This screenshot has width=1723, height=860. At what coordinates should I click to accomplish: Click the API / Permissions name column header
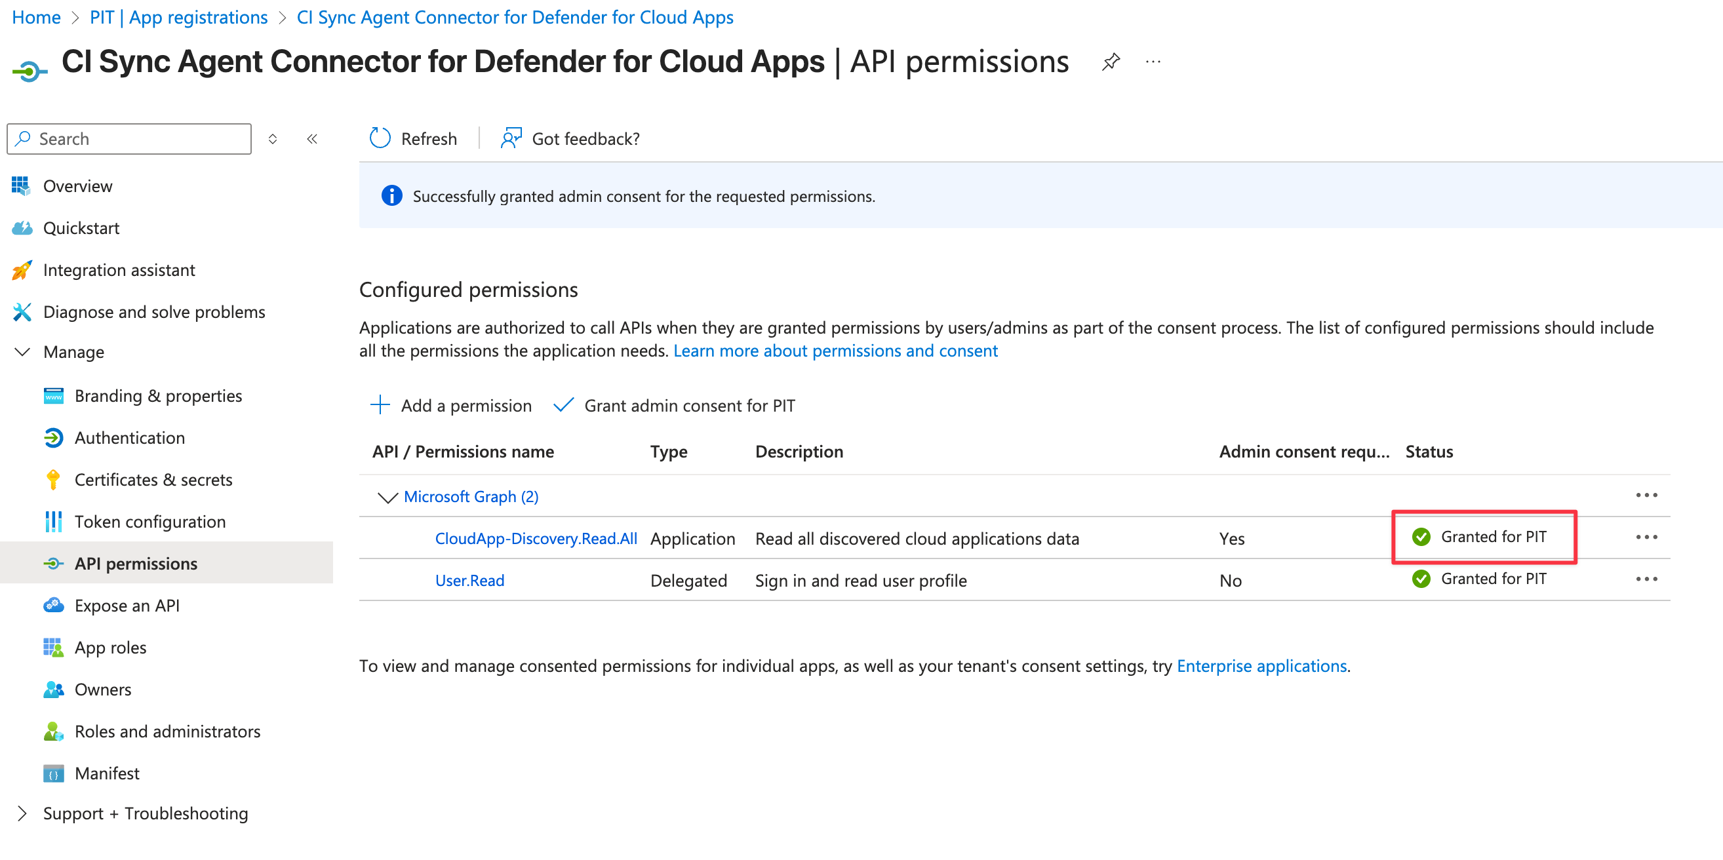[x=463, y=452]
